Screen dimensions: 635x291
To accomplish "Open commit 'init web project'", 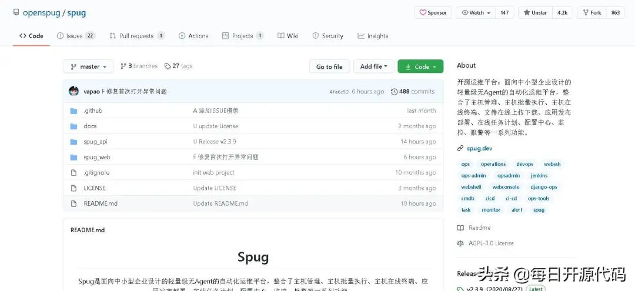I will 213,173.
